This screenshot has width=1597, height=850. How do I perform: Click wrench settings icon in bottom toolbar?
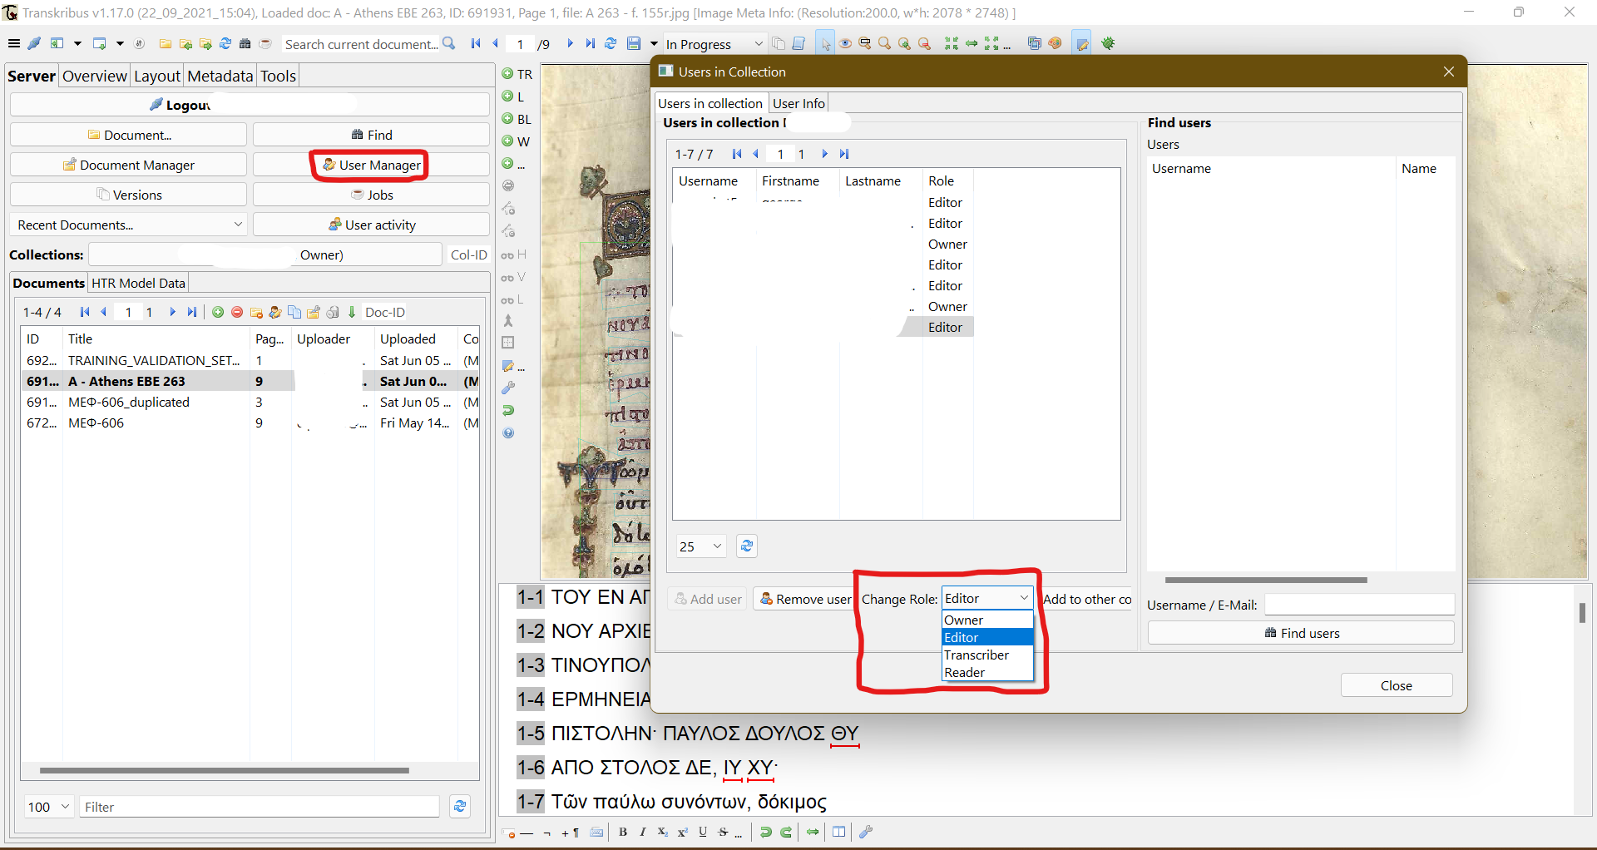coord(866,832)
